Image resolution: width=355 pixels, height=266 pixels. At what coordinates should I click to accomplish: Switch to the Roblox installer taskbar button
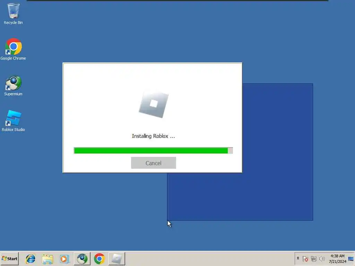116,259
